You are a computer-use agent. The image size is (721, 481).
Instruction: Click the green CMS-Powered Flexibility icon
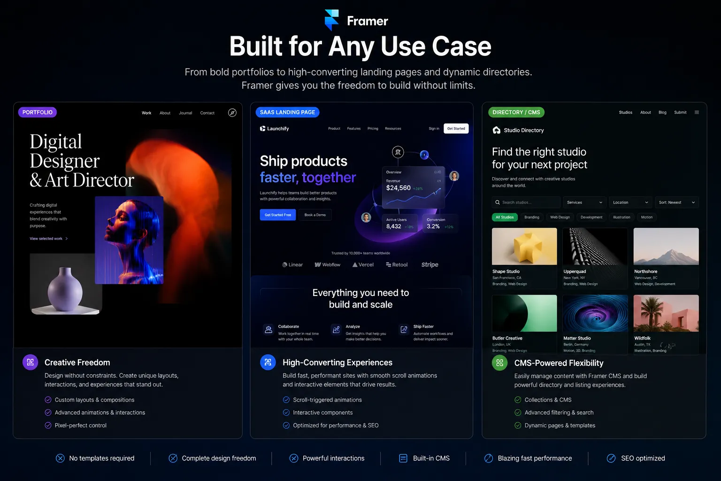[x=499, y=363]
